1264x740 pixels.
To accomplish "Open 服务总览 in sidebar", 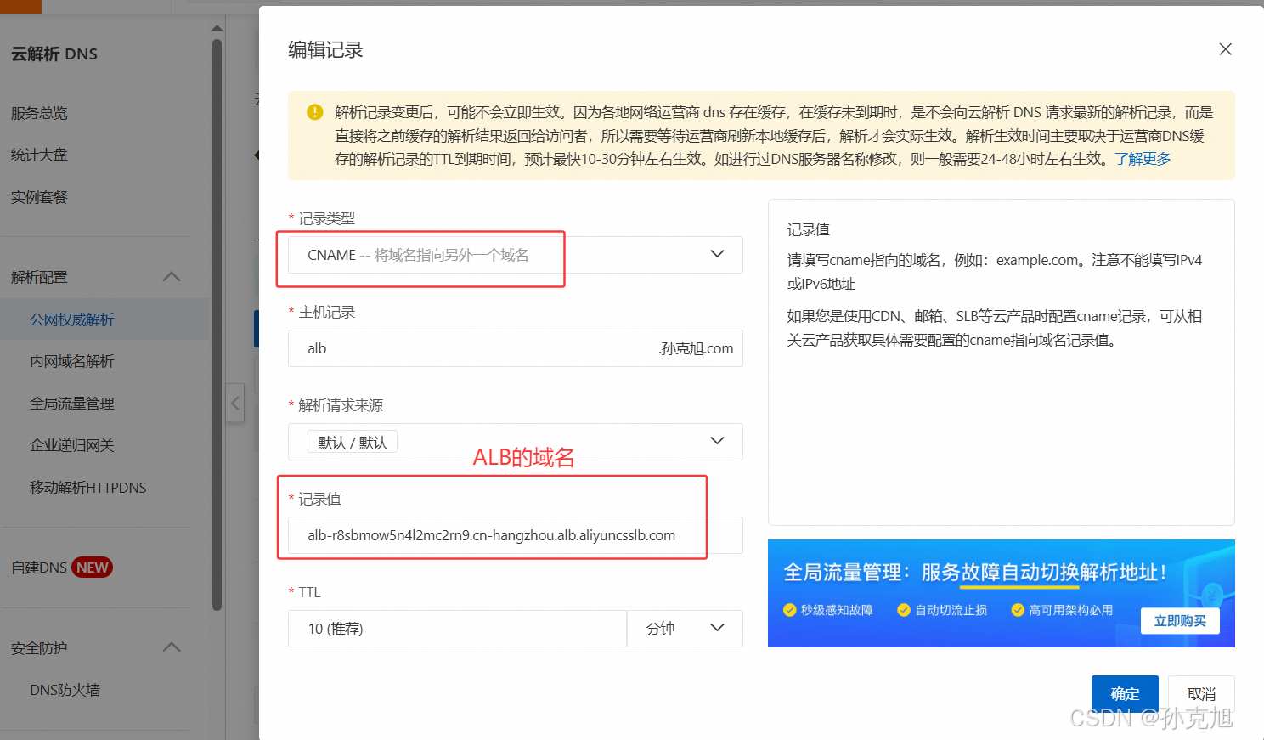I will point(39,113).
